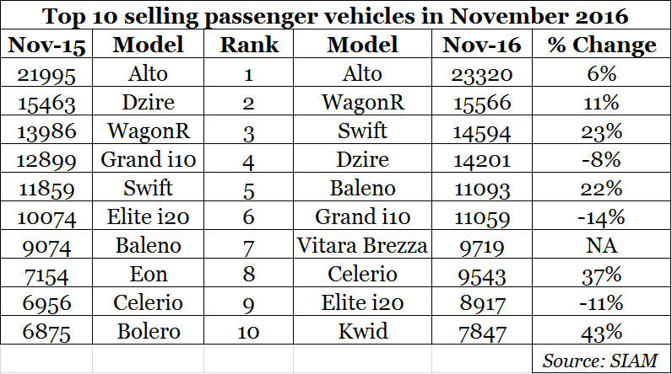
Task: Select the 43% change cell
Action: pos(601,332)
